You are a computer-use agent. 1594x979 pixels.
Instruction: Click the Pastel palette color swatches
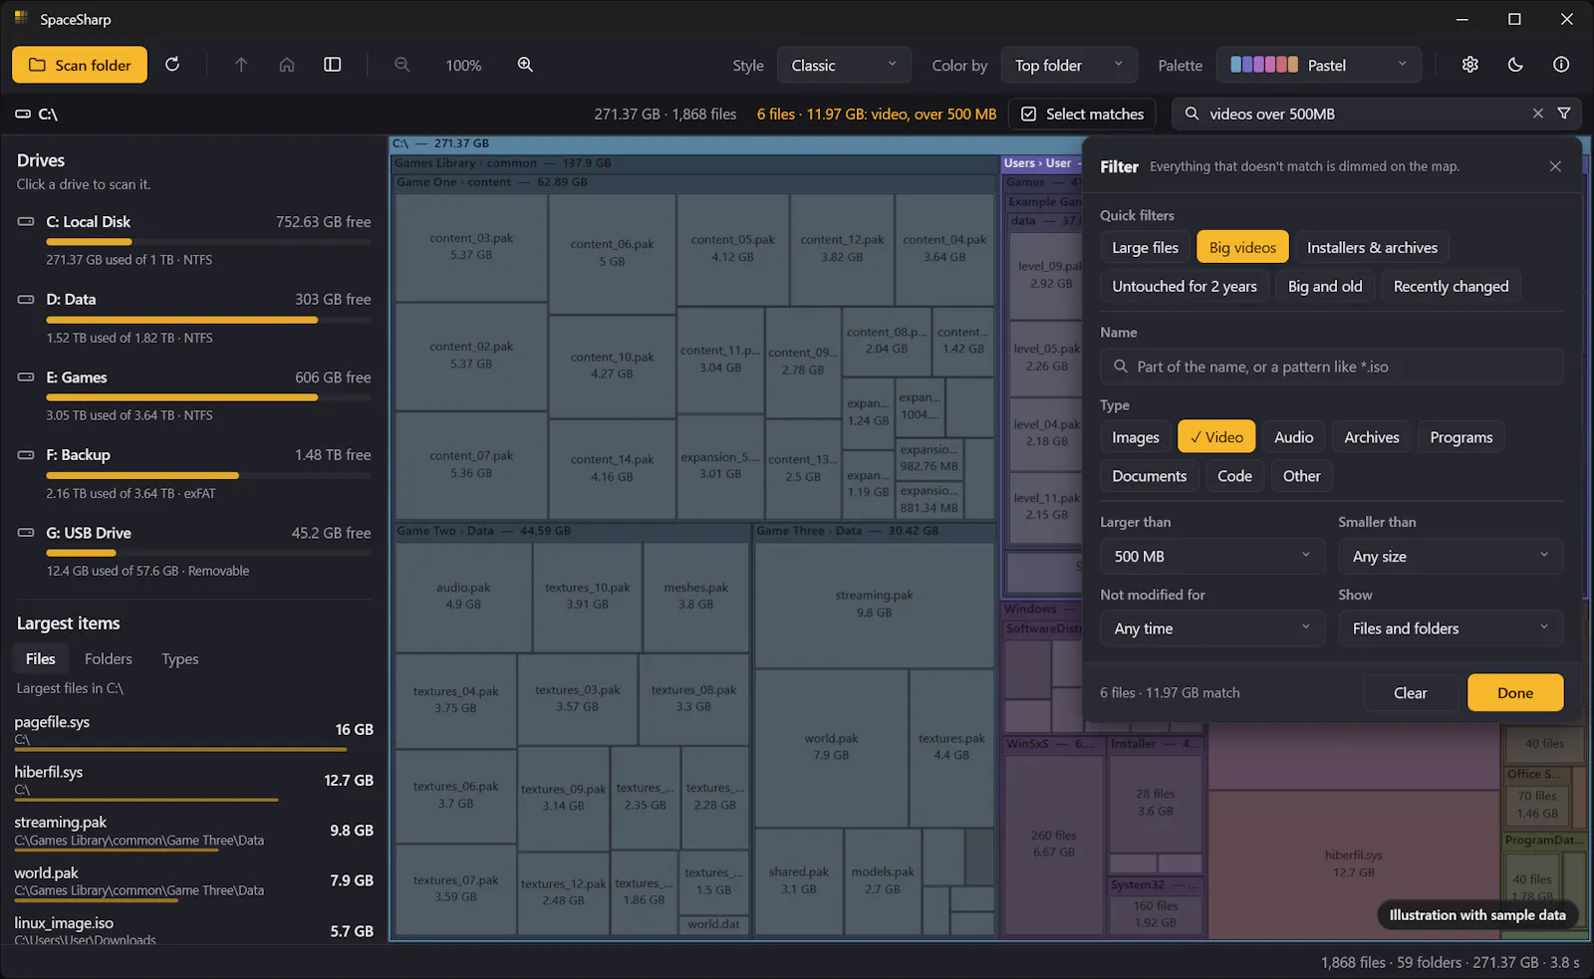(x=1264, y=65)
